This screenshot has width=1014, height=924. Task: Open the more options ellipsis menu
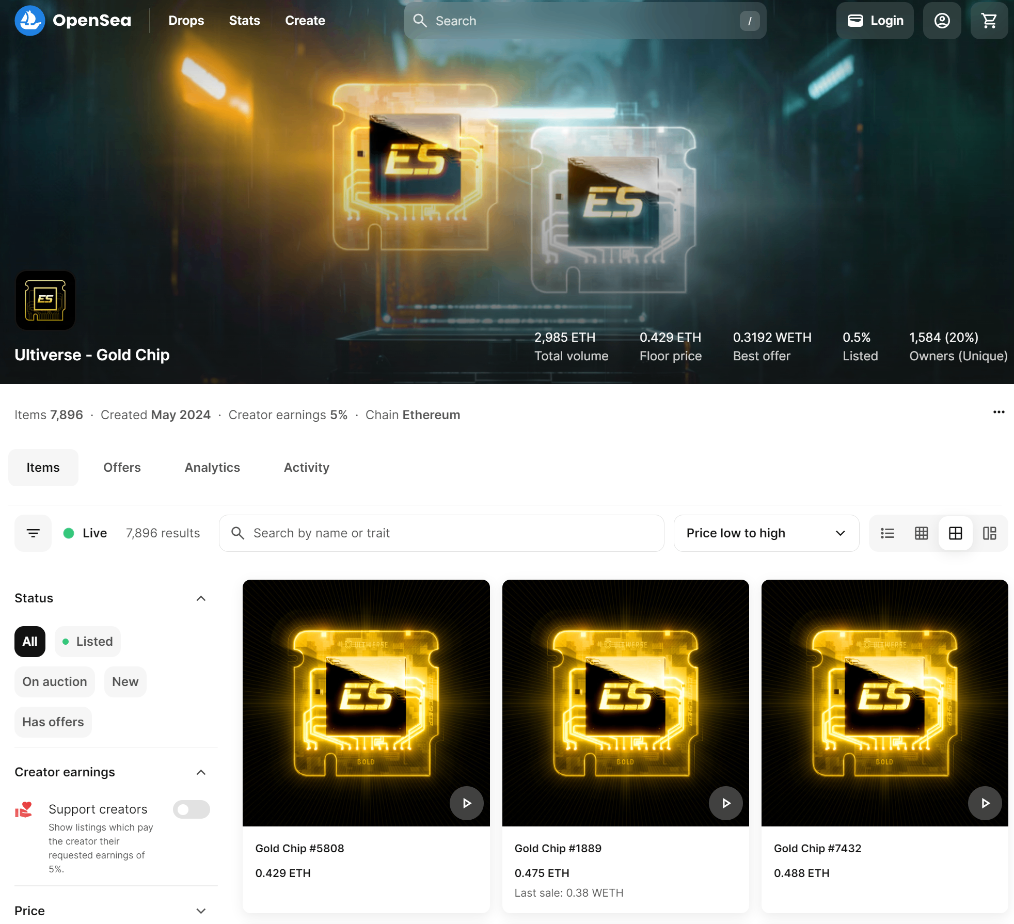pyautogui.click(x=999, y=412)
